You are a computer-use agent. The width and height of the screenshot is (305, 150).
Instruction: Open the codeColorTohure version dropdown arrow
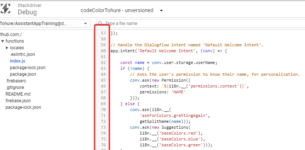161,11
